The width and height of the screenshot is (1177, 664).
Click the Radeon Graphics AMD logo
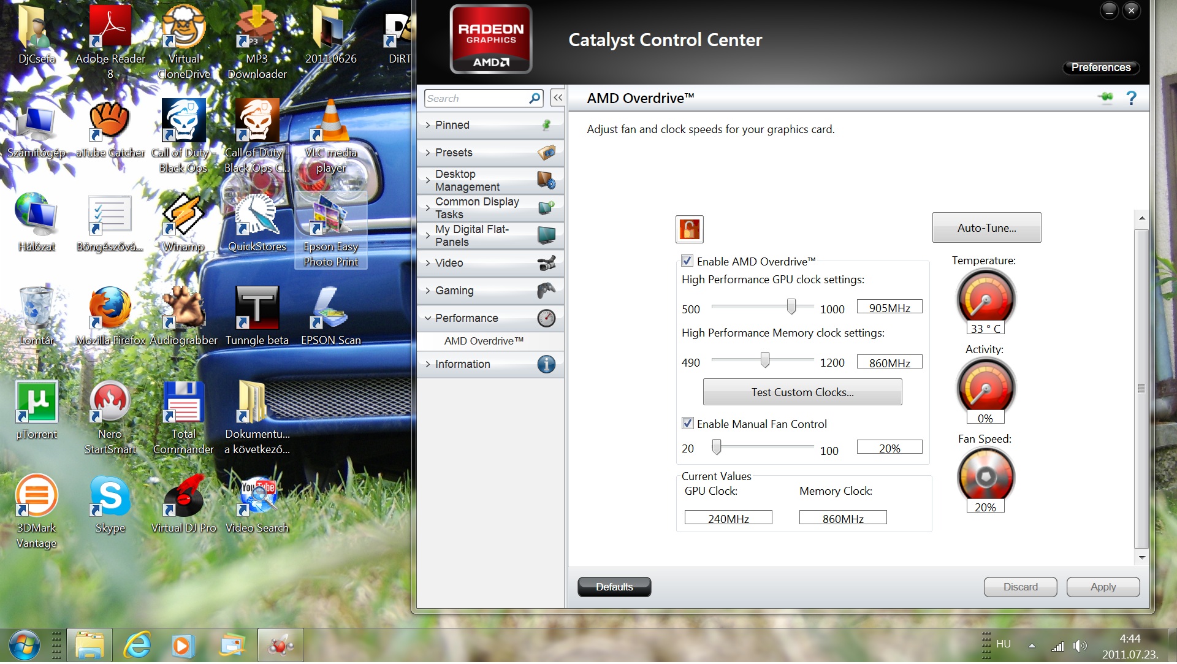(x=490, y=39)
